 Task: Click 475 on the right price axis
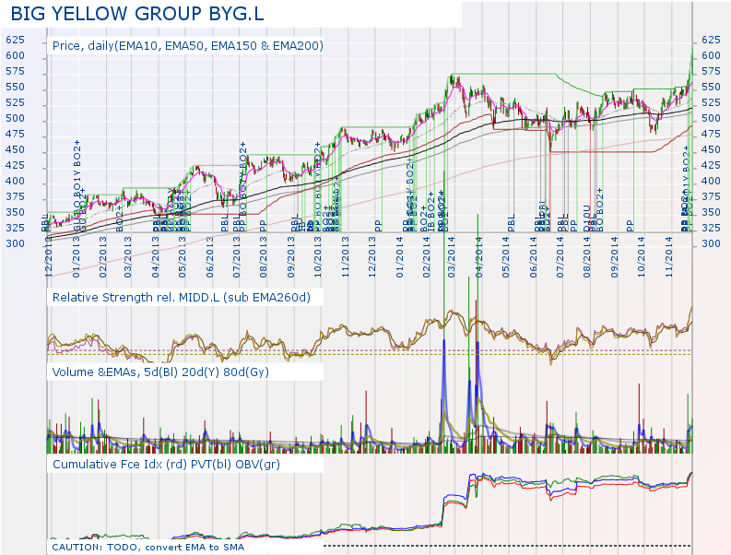[x=711, y=134]
